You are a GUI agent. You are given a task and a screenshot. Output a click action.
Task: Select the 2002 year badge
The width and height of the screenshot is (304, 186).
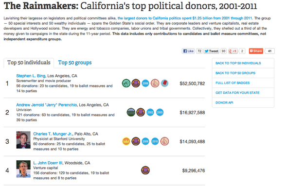pyautogui.click(x=150, y=112)
